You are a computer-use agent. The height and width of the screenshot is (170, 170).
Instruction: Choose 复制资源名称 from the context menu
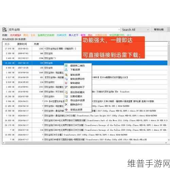[78, 79]
